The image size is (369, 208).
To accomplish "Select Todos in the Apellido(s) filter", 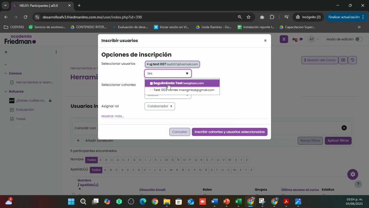I will [x=96, y=170].
